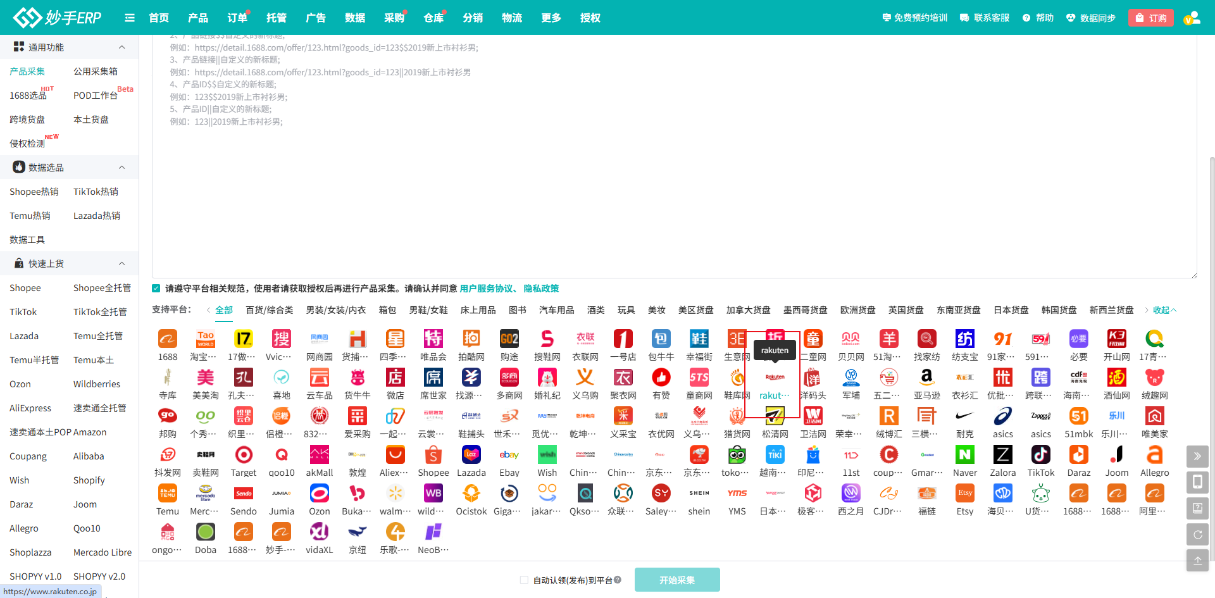The height and width of the screenshot is (598, 1215).
Task: Open the 用户服务协议 link
Action: pos(486,289)
